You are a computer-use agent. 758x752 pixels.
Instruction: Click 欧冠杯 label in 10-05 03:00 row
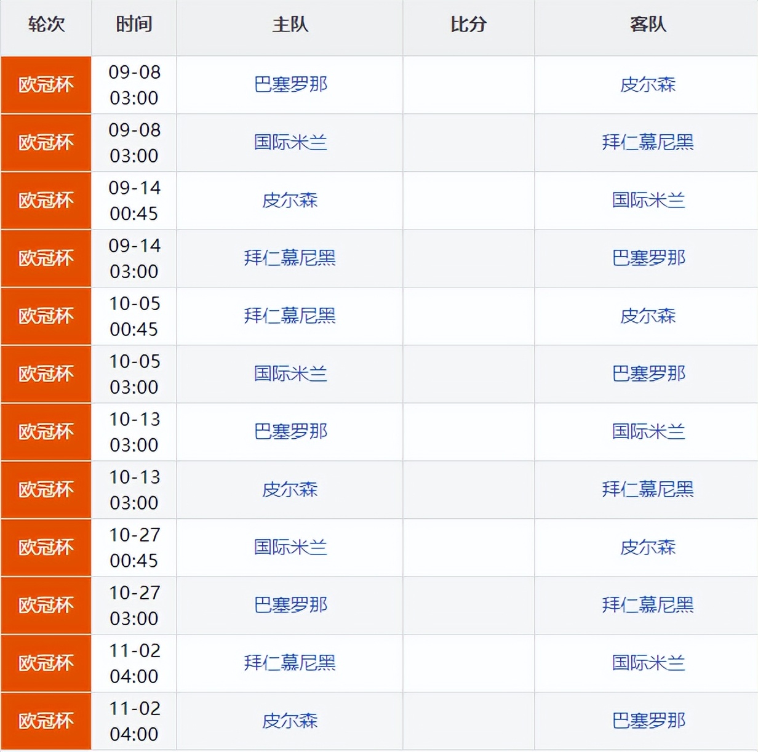[x=46, y=374]
